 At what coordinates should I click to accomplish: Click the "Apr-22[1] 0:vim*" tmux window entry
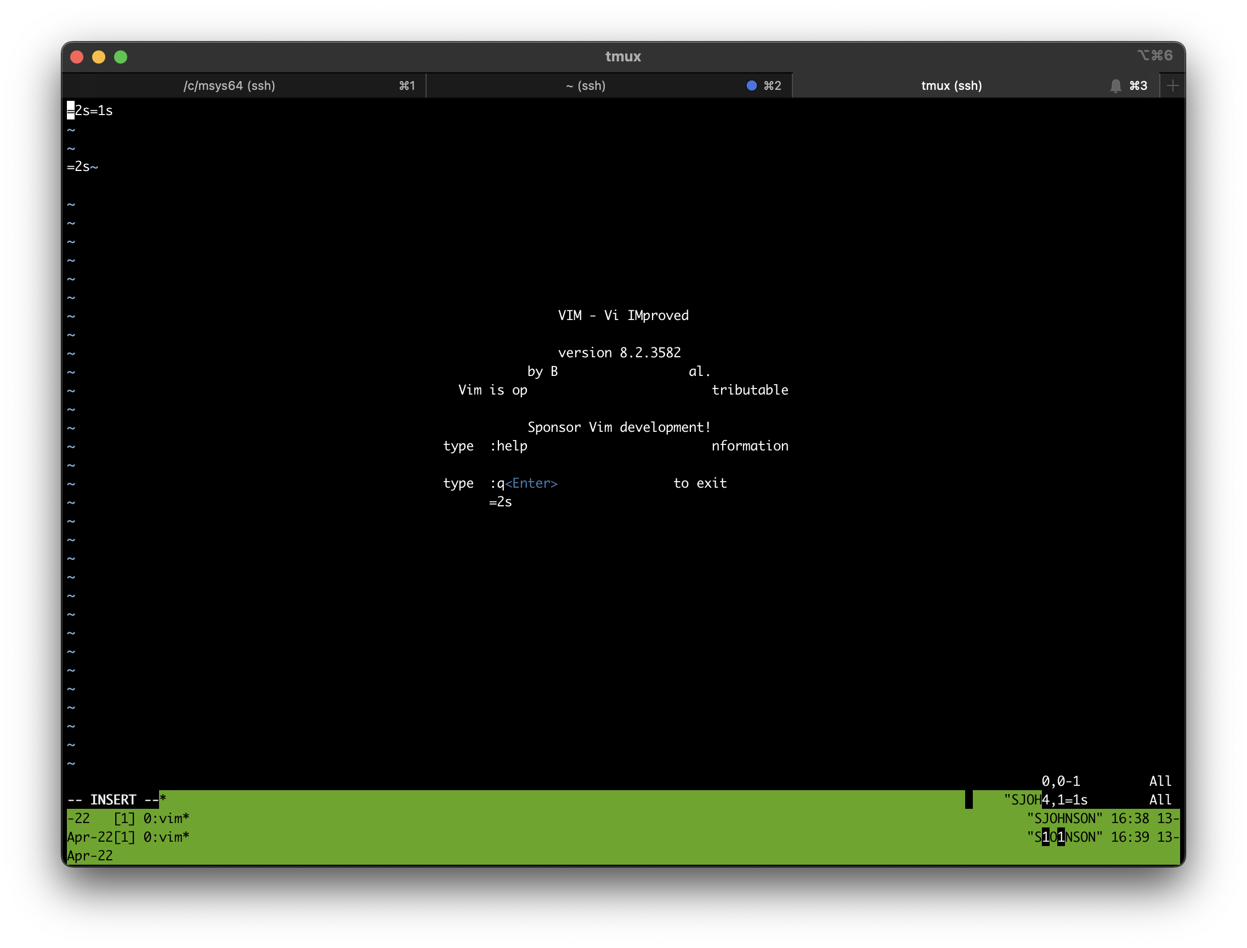point(128,837)
